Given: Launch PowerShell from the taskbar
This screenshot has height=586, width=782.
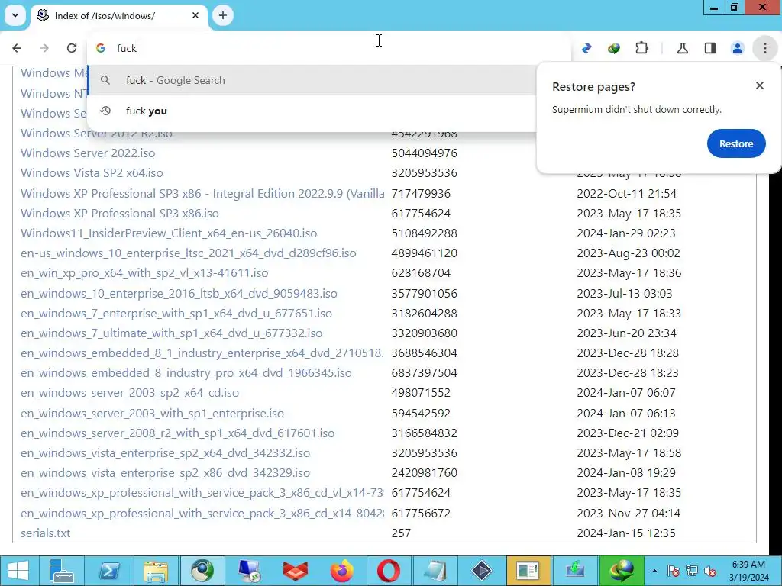Looking at the screenshot, I should tap(109, 571).
